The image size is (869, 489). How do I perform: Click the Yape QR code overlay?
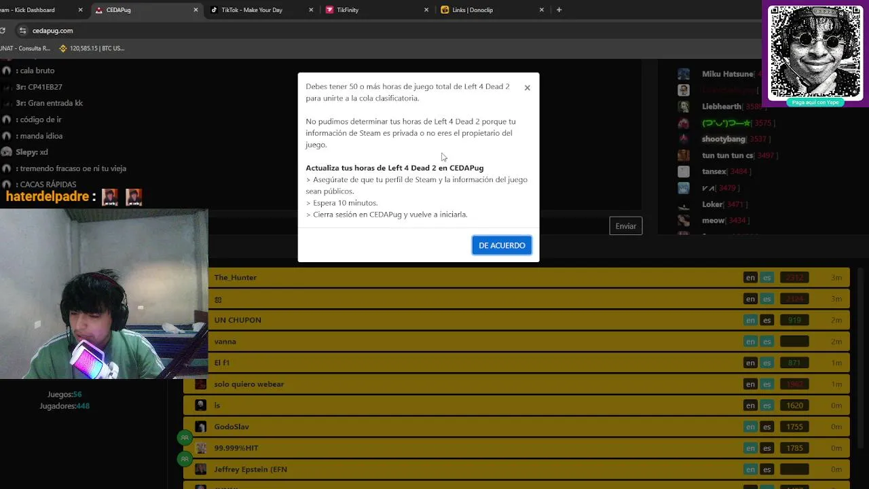[815, 52]
